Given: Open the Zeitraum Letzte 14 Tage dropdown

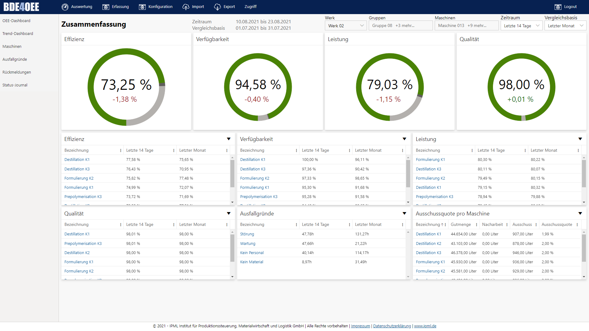Looking at the screenshot, I should (x=522, y=26).
